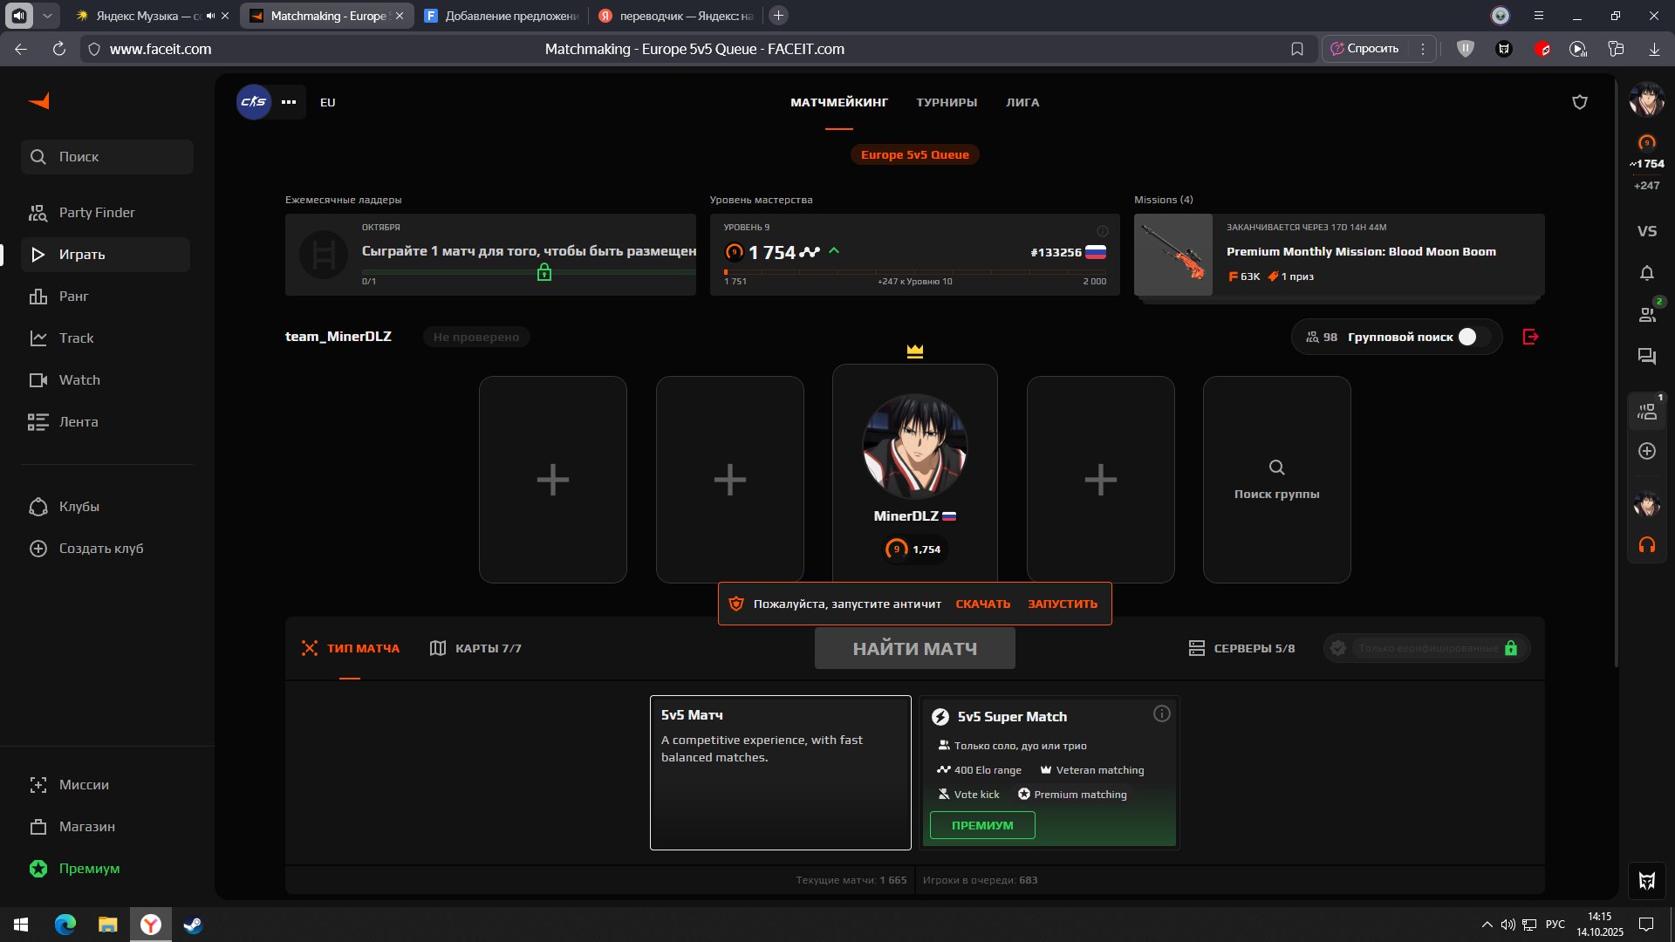1675x942 pixels.
Task: Open the chat messages icon
Action: [1646, 356]
